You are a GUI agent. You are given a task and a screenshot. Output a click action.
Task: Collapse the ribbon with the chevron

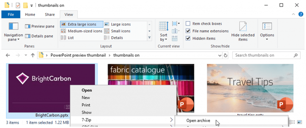pos(293,14)
